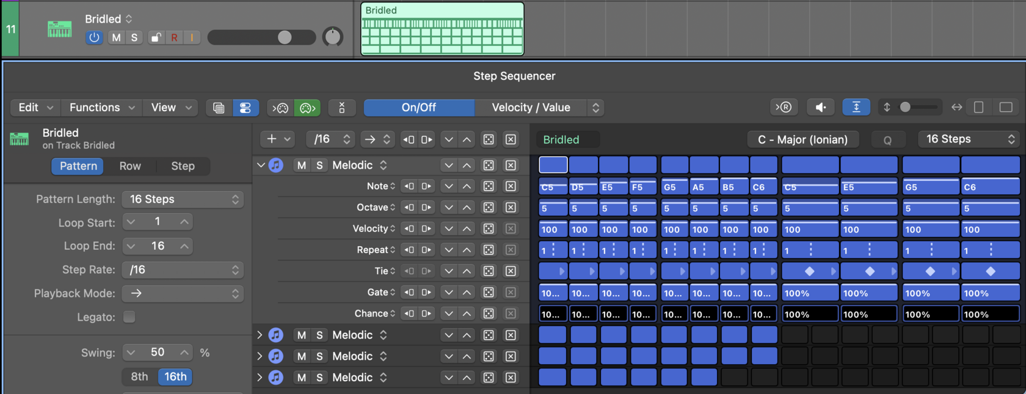The height and width of the screenshot is (394, 1026).
Task: Open the Functions menu
Action: tap(102, 108)
